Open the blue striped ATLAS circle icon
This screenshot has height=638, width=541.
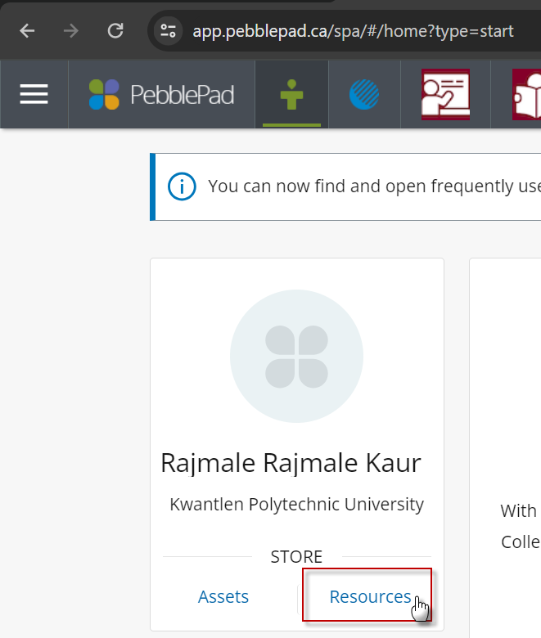364,94
